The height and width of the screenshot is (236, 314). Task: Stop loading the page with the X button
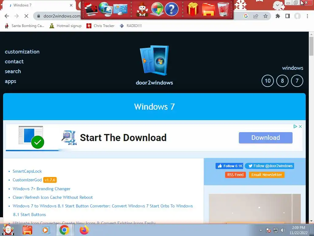coord(26,16)
